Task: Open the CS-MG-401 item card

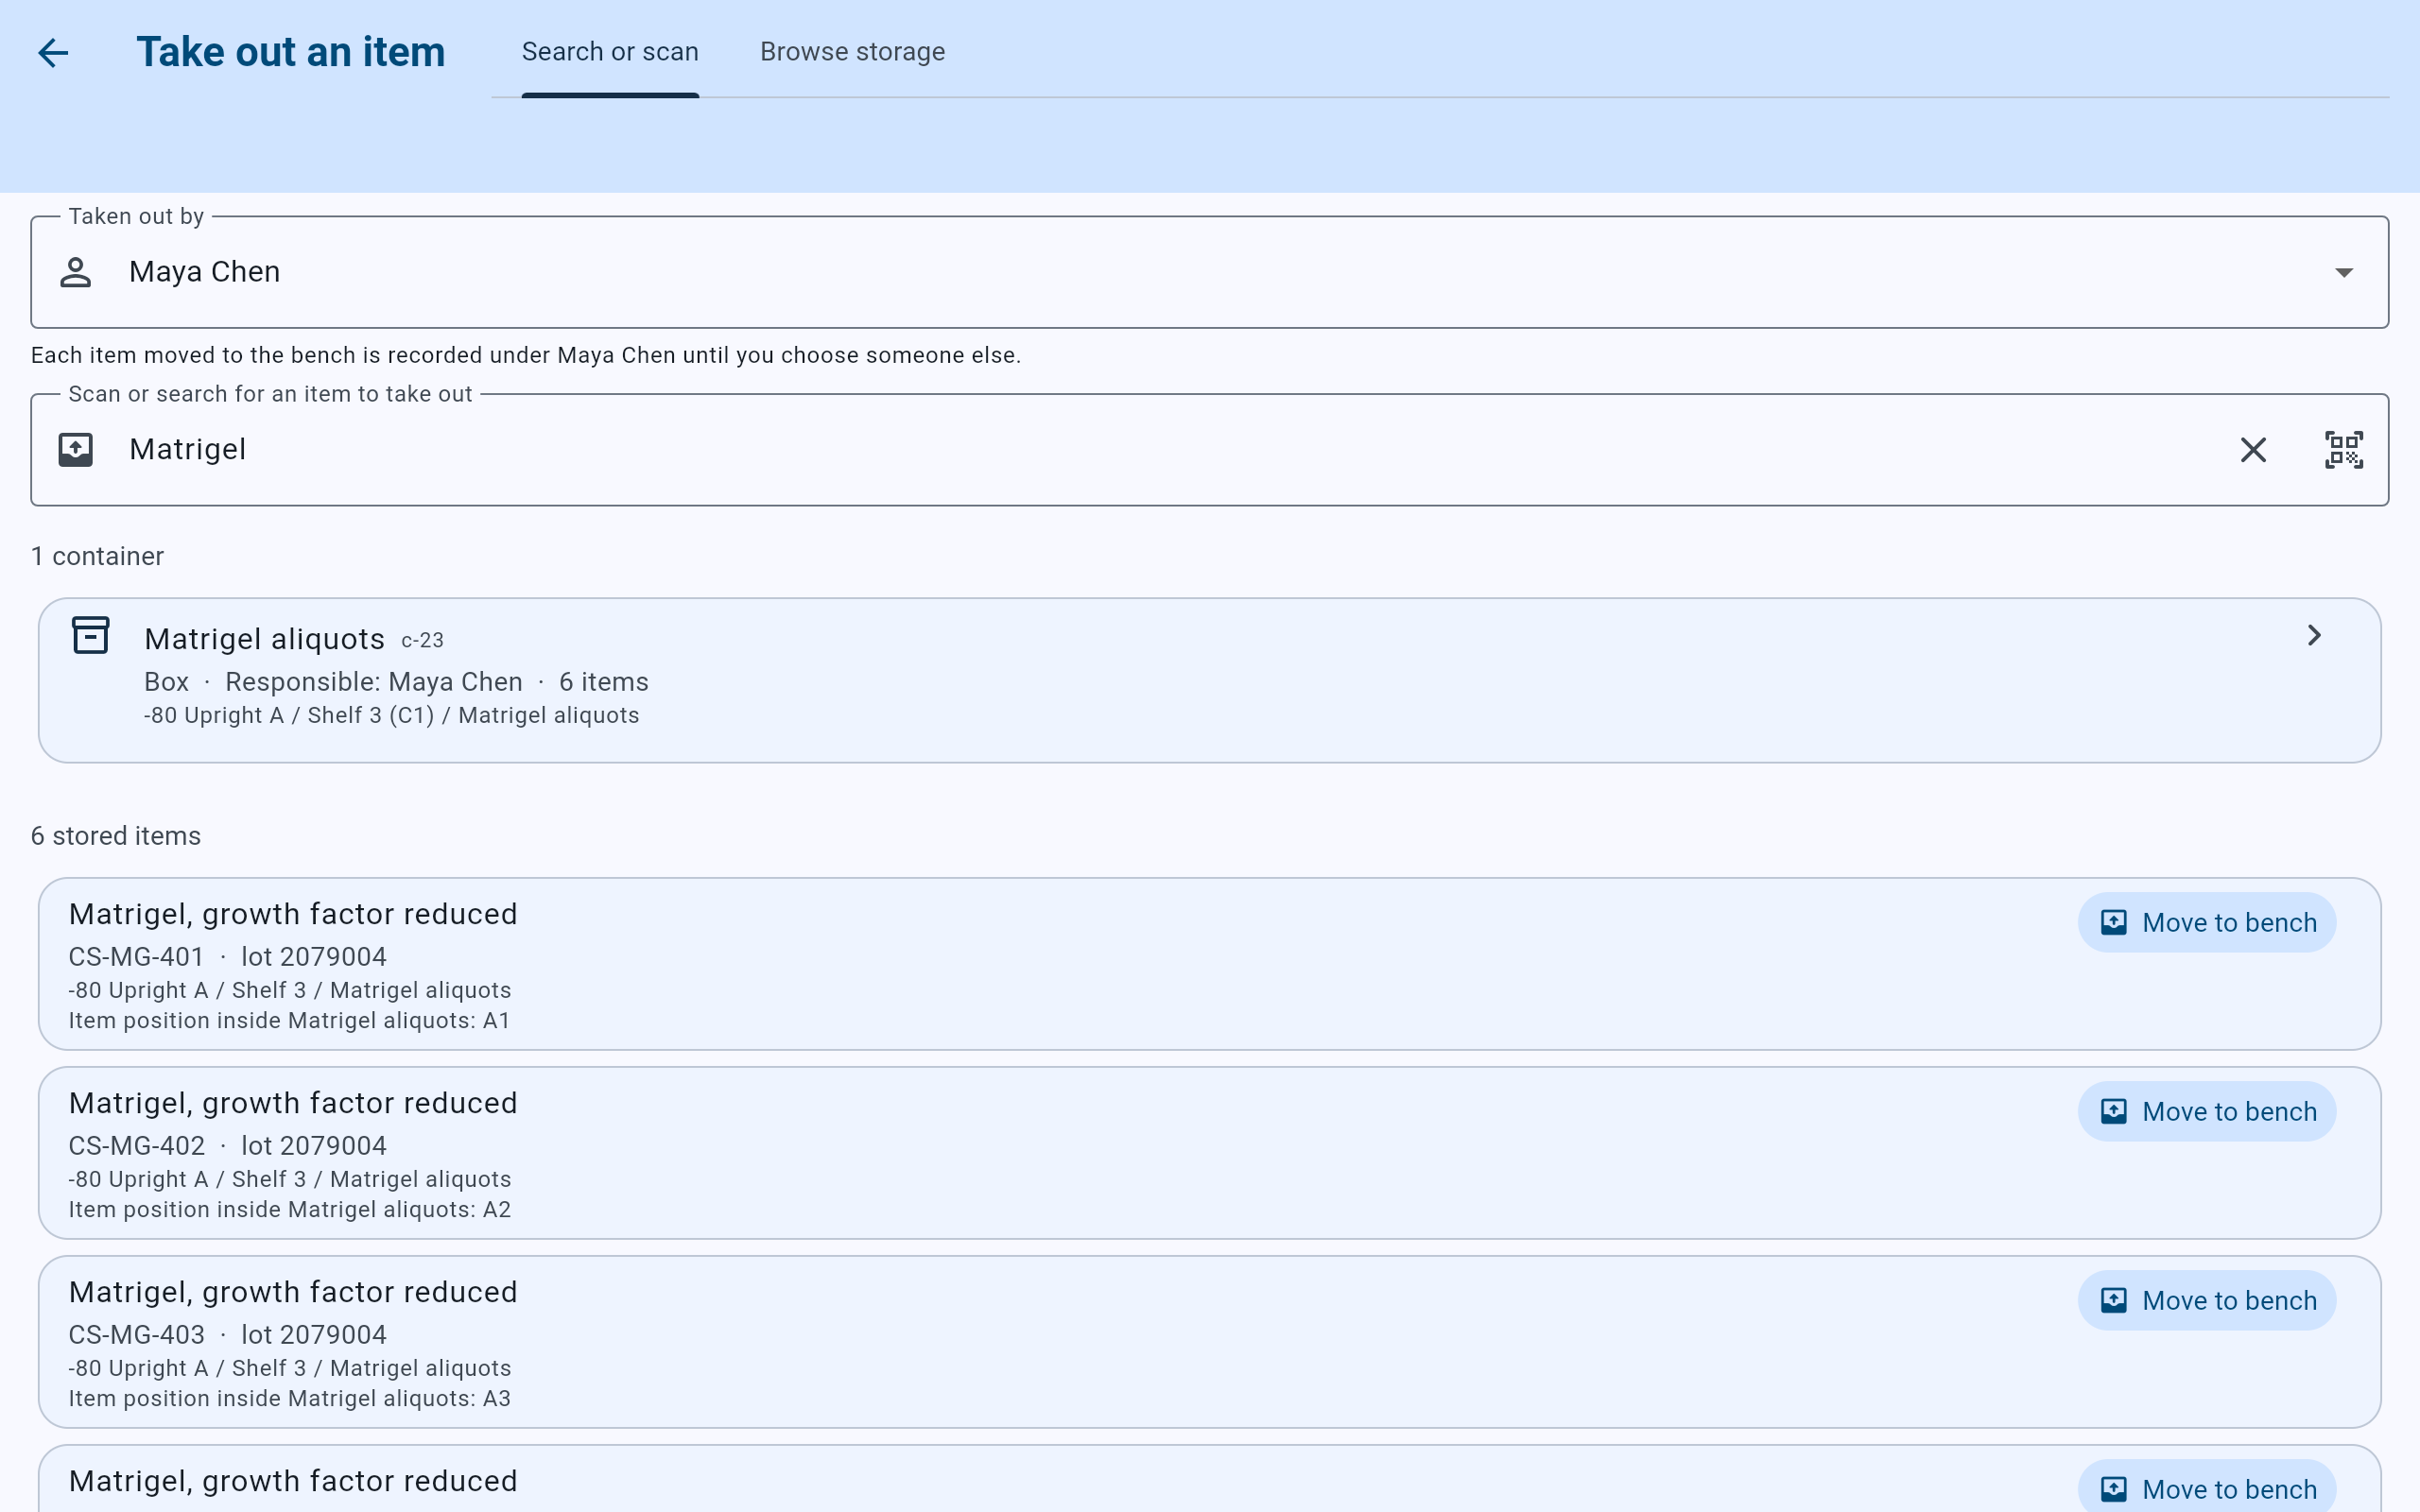Action: pyautogui.click(x=1209, y=964)
